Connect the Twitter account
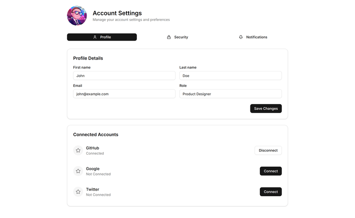Viewport: 355px width, 218px height. (x=271, y=192)
